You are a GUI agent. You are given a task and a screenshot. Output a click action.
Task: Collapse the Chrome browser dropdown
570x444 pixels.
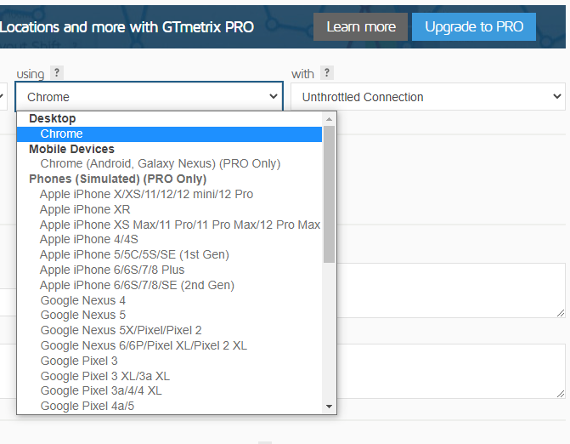(x=149, y=97)
